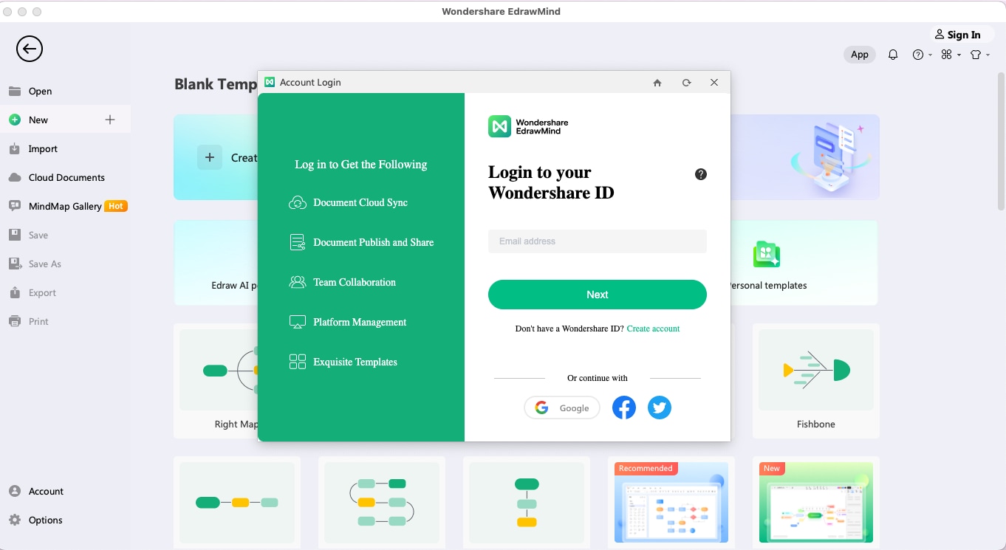Refresh the Account Login dialog
Image resolution: width=1006 pixels, height=550 pixels.
click(x=687, y=83)
